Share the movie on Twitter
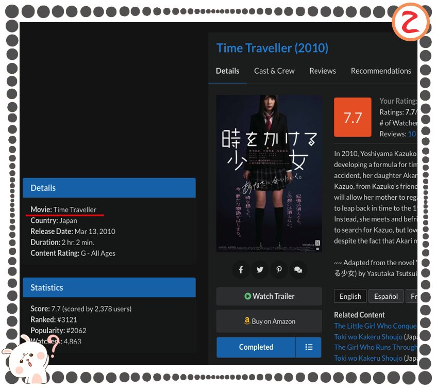436x388 pixels. click(260, 269)
